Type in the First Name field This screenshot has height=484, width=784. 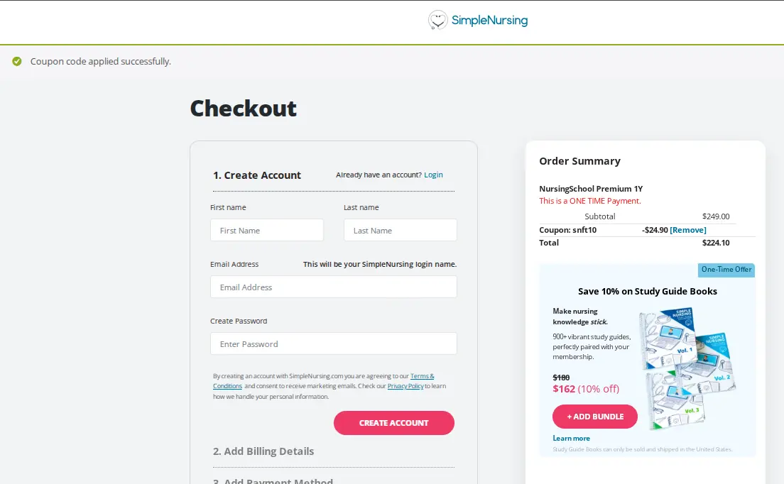point(266,231)
